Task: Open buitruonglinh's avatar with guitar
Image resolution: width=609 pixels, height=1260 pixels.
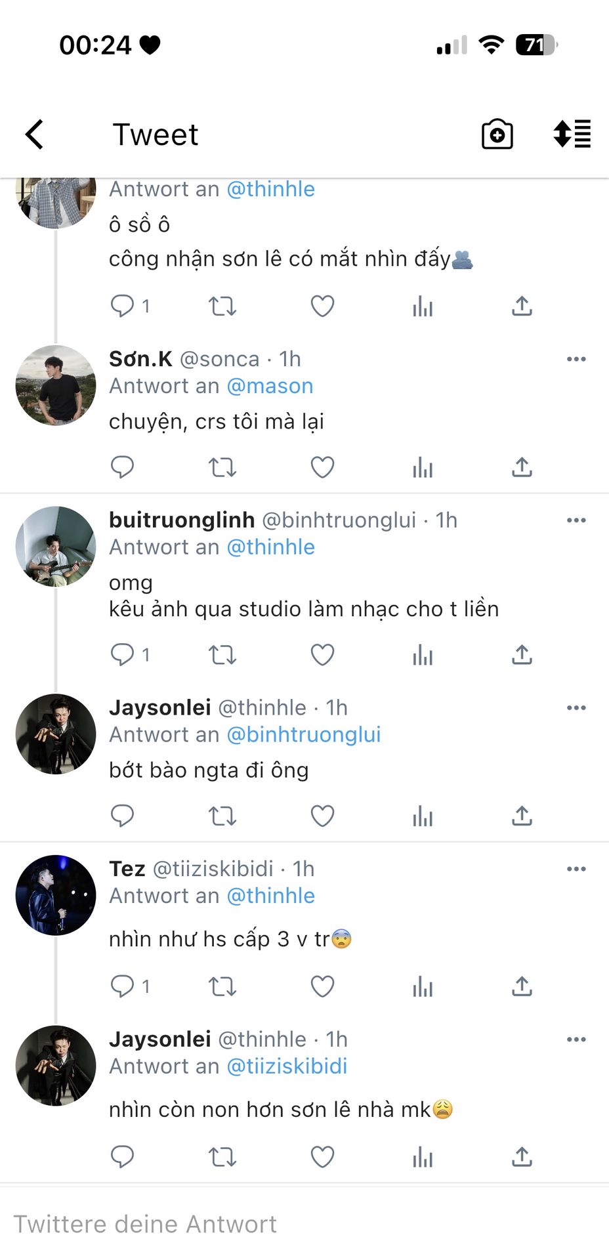Action: (x=56, y=546)
